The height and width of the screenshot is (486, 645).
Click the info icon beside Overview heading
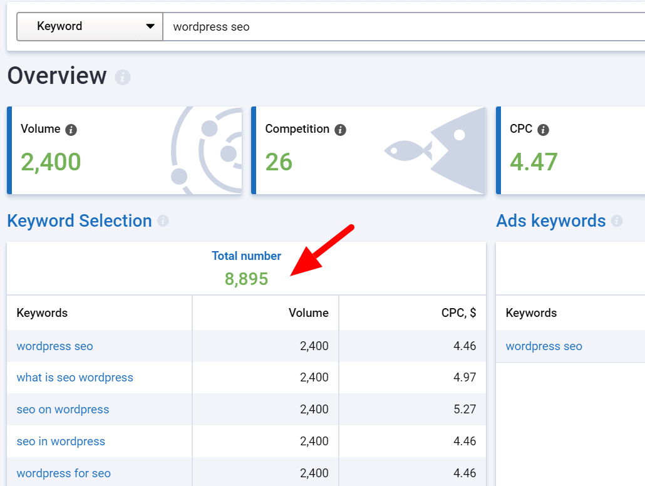click(x=123, y=78)
